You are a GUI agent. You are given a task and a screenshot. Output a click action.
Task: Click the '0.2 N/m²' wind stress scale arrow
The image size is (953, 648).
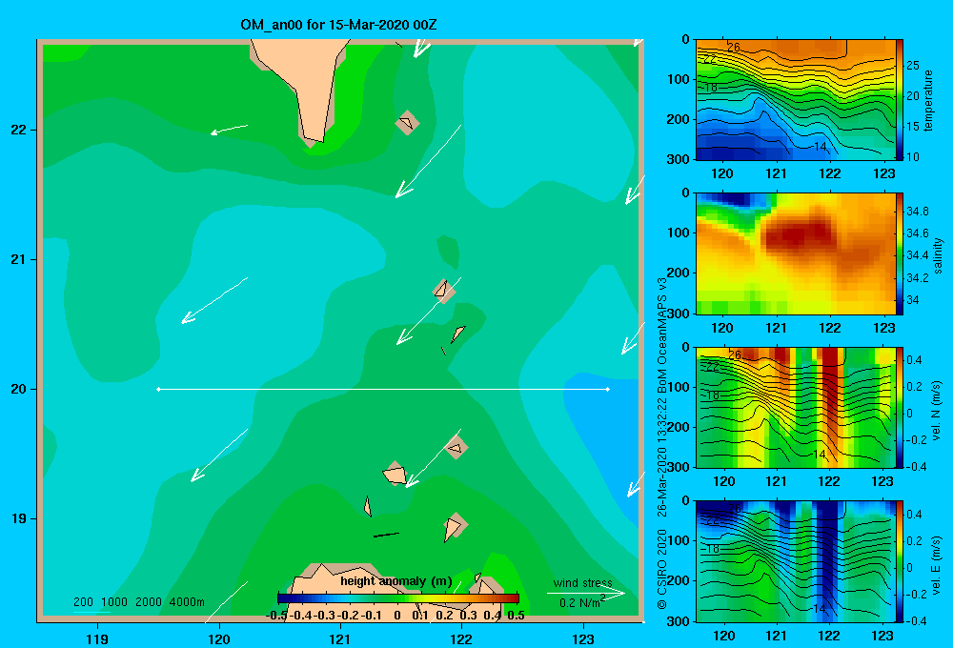[x=586, y=594]
